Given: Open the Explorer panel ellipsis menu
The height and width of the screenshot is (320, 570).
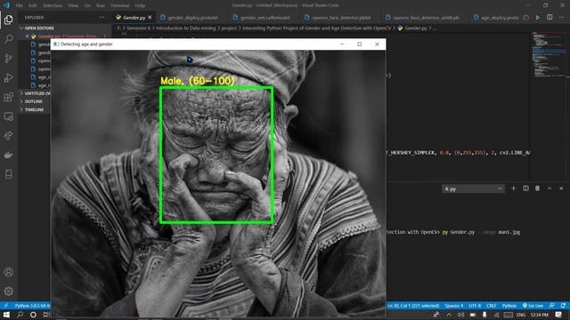Looking at the screenshot, I should click(x=102, y=18).
